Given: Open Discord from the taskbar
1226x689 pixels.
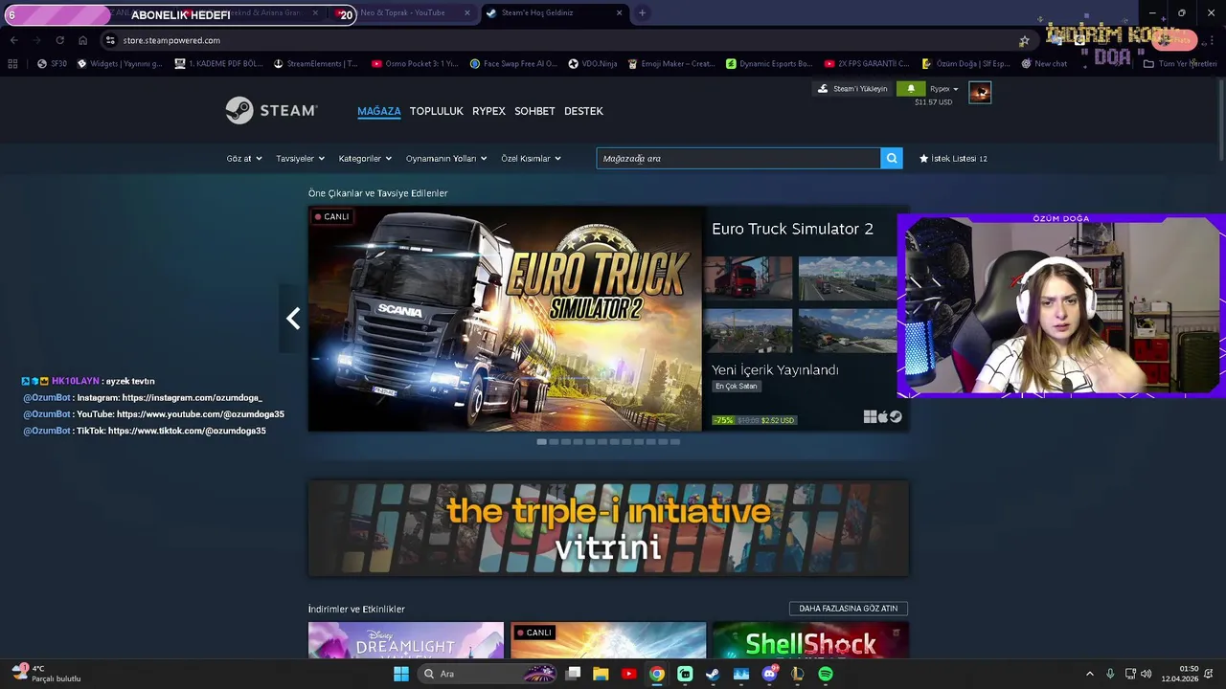Looking at the screenshot, I should click(x=769, y=674).
